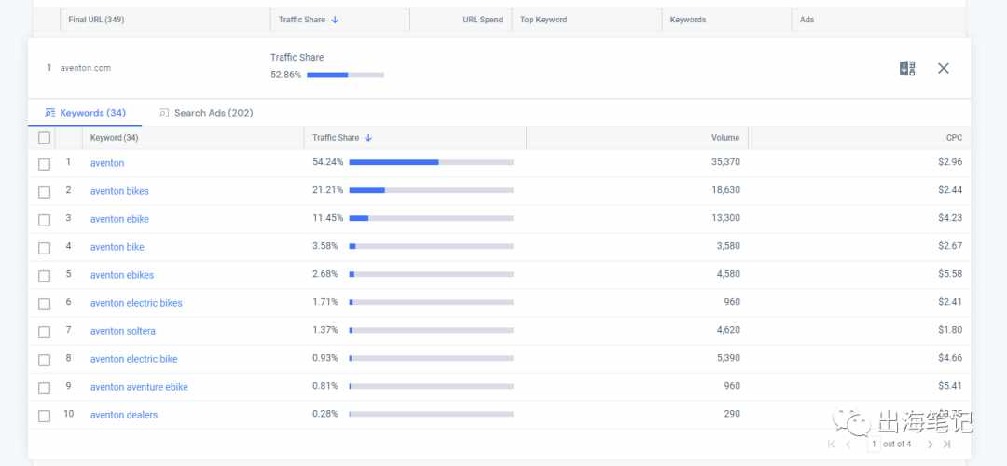Viewport: 1007px width, 466px height.
Task: Check the box for aventon keyword
Action: [45, 164]
